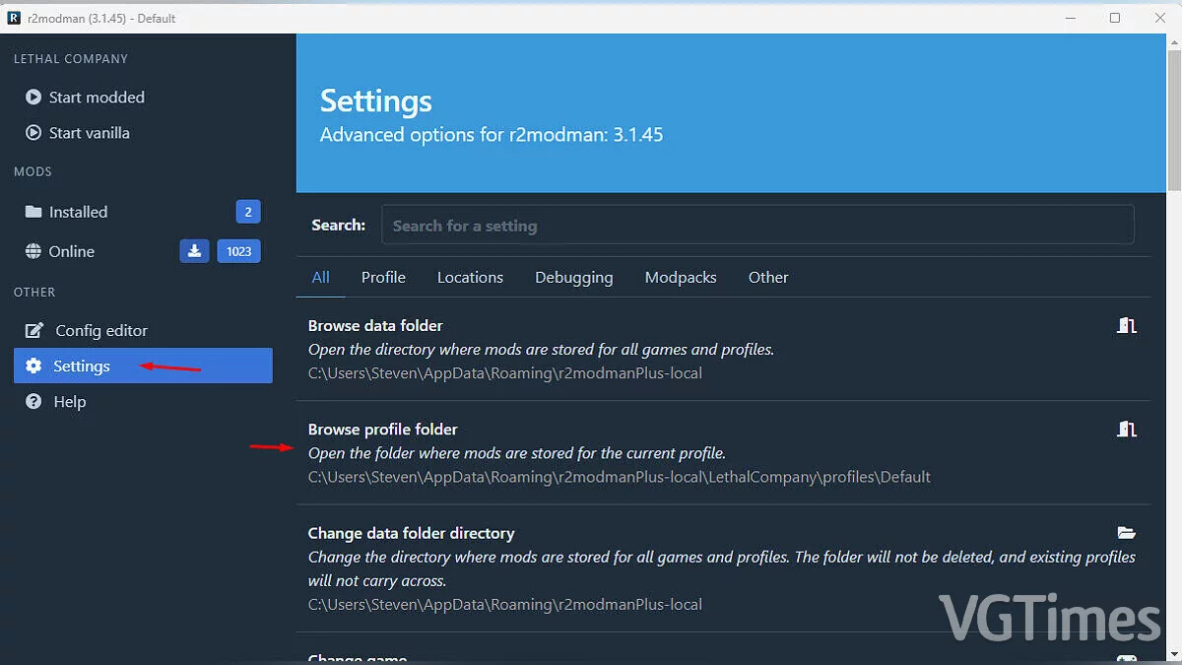
Task: Click the Config editor pencil icon
Action: coord(34,331)
